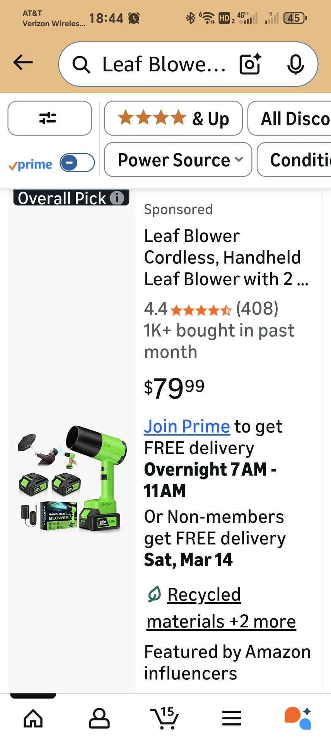The width and height of the screenshot is (331, 743).
Task: Tap the back arrow
Action: pyautogui.click(x=23, y=62)
